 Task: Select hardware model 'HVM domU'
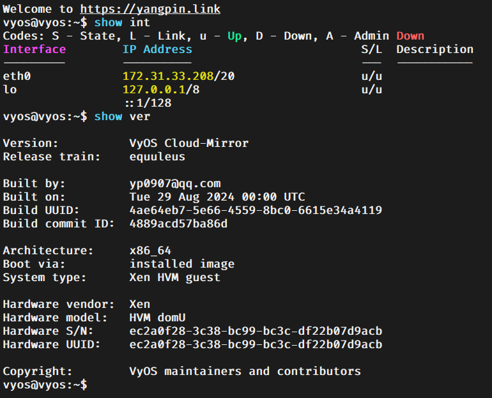point(158,318)
